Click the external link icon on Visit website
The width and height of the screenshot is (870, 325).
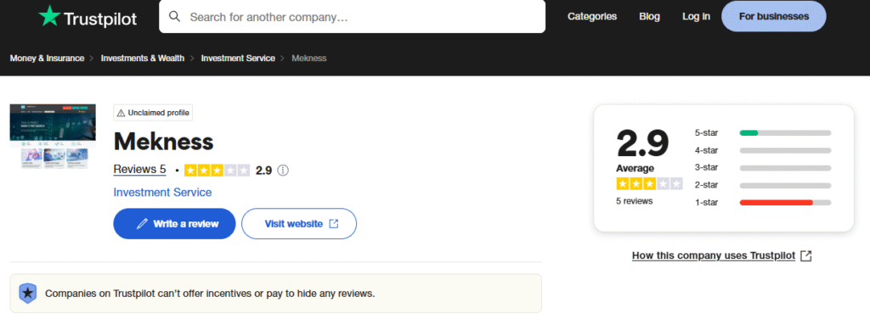point(333,223)
